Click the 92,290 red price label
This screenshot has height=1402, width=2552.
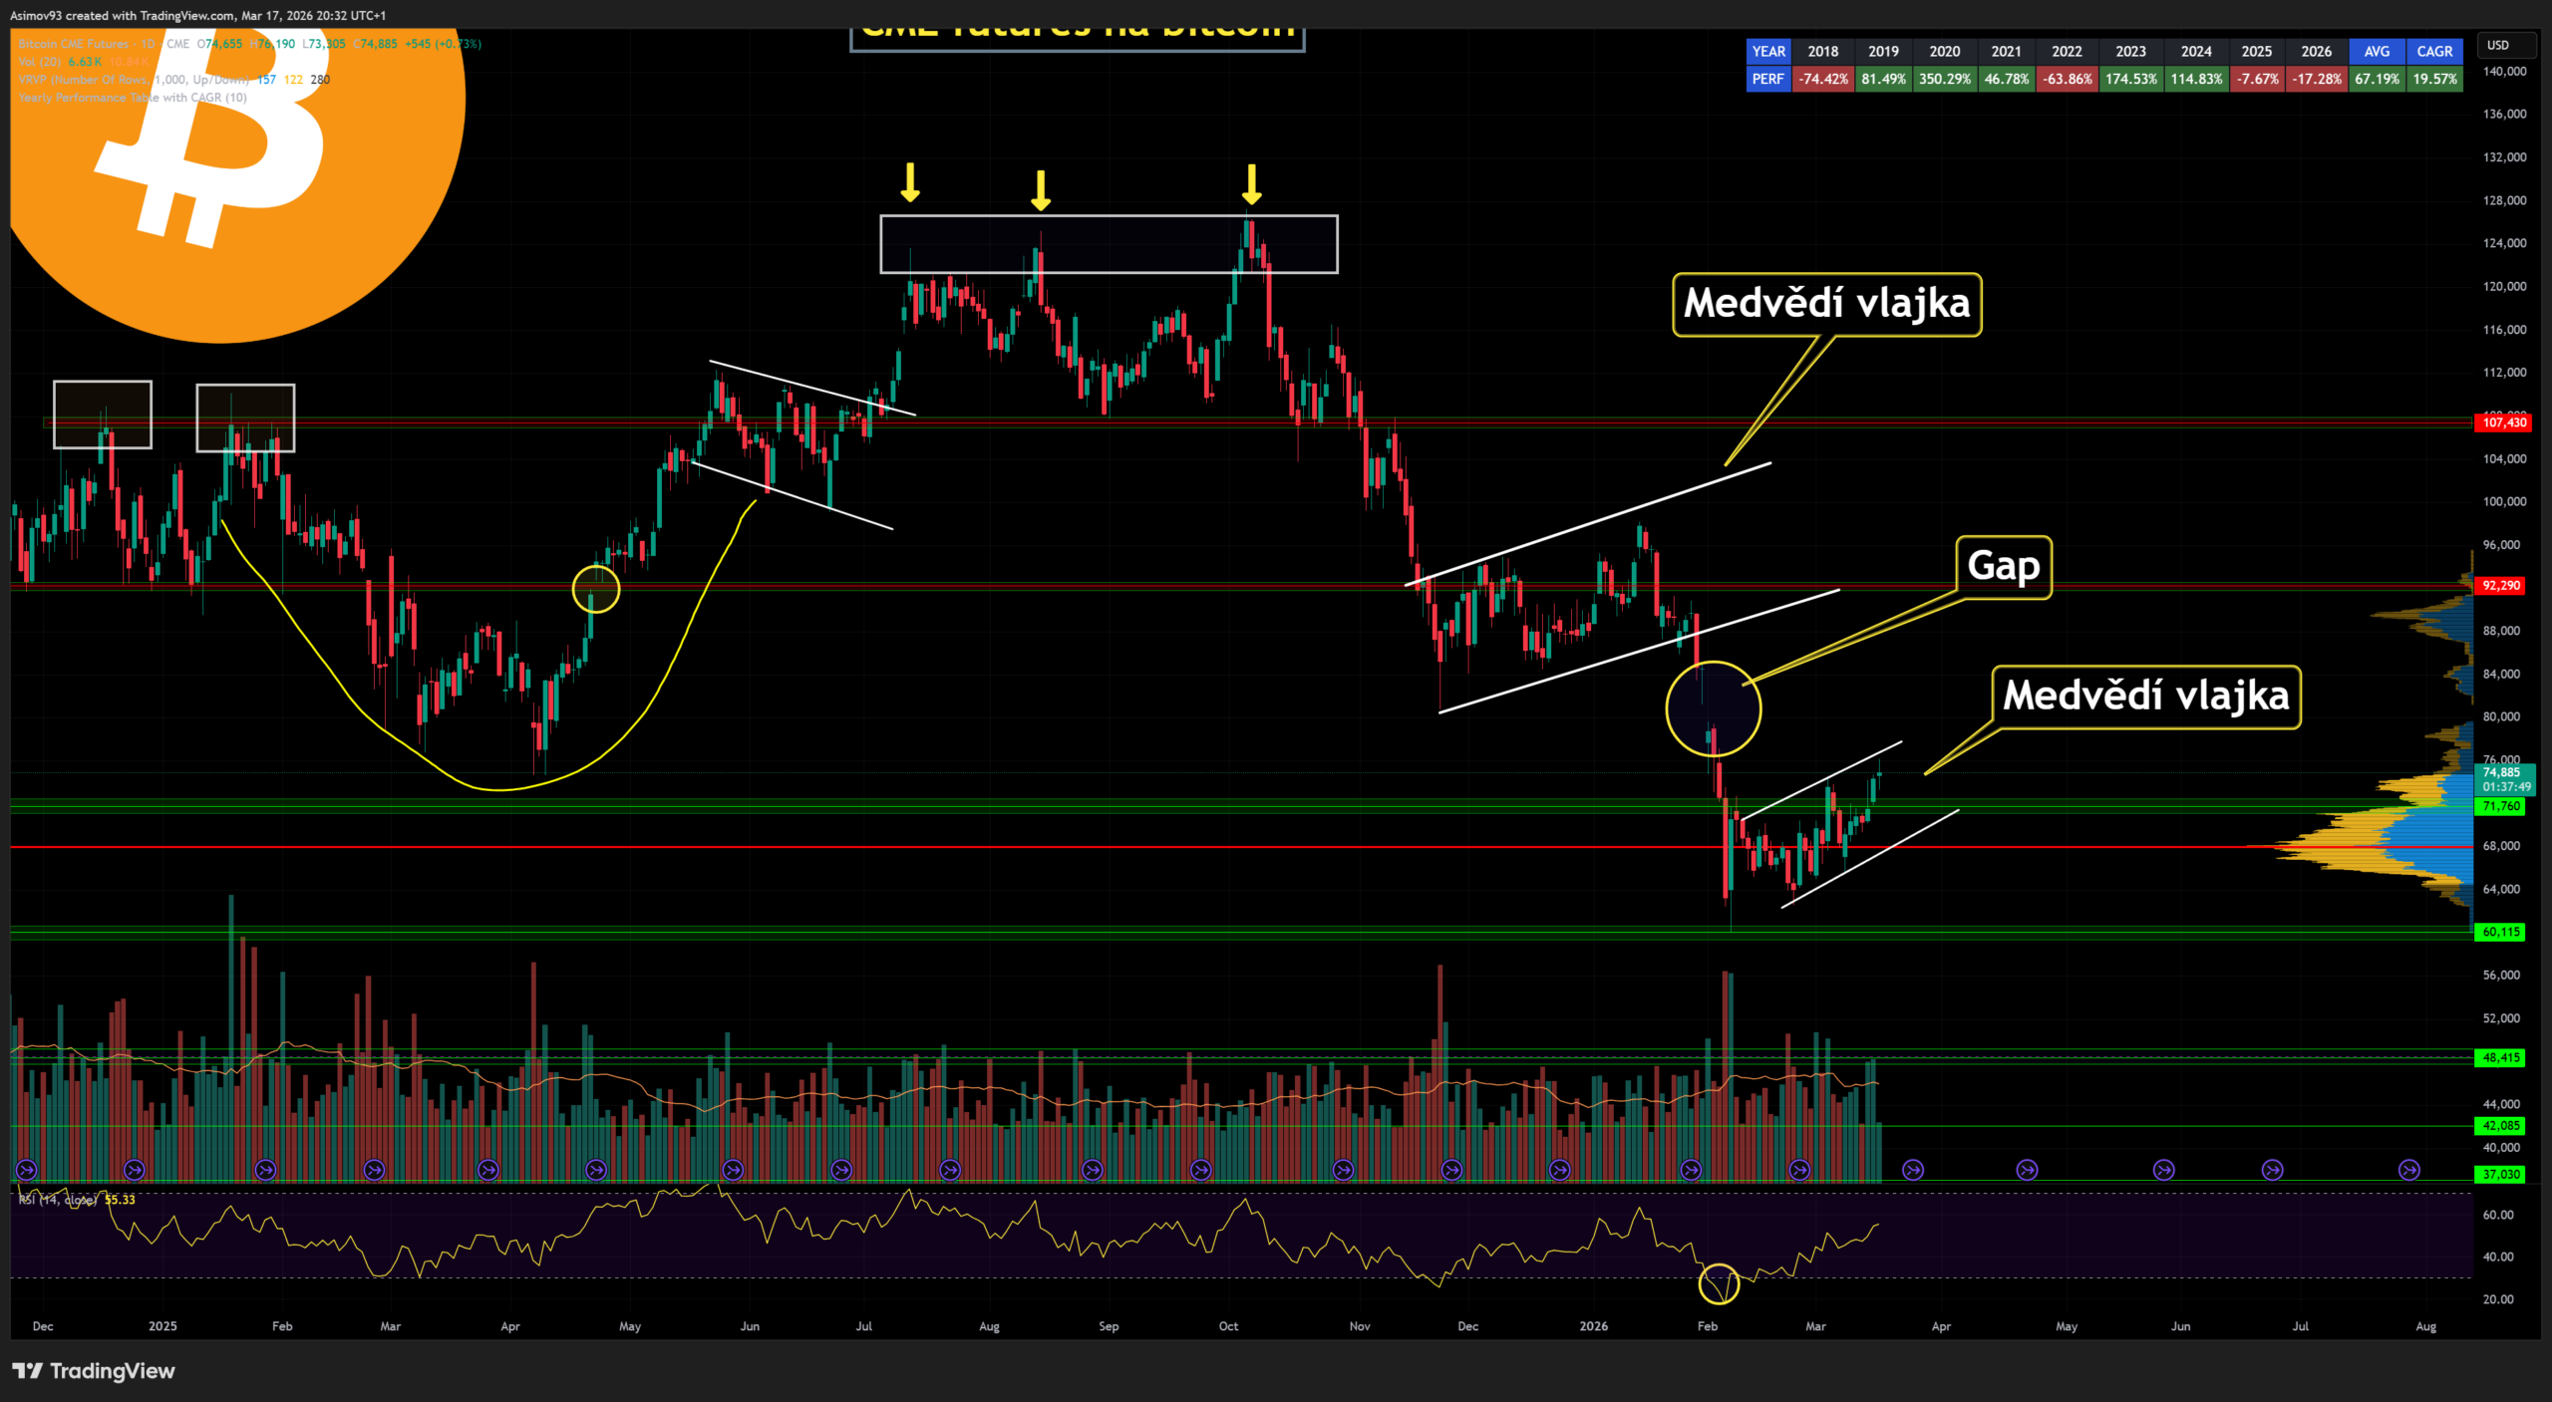tap(2501, 586)
